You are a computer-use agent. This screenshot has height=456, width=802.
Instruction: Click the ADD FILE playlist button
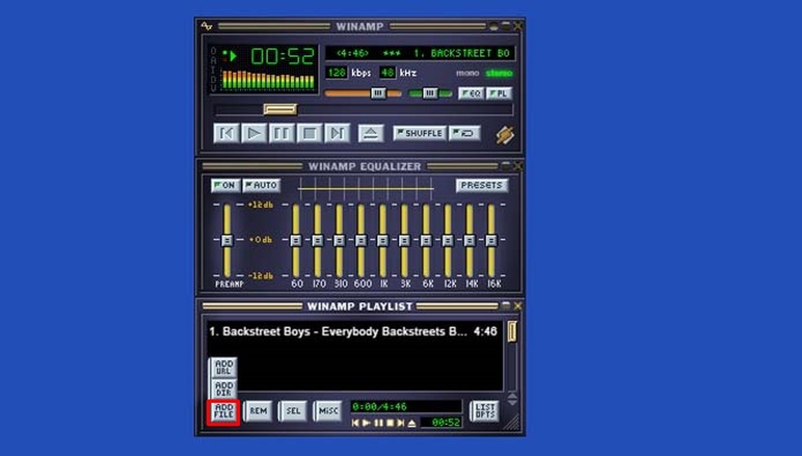[224, 411]
